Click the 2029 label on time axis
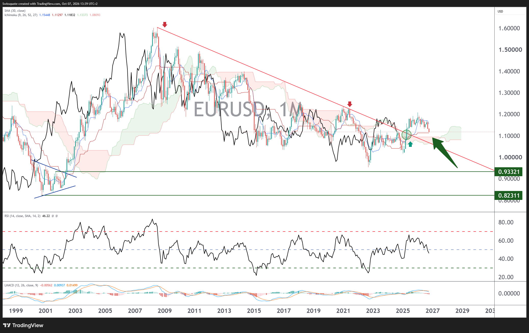The height and width of the screenshot is (333, 529). [462, 311]
